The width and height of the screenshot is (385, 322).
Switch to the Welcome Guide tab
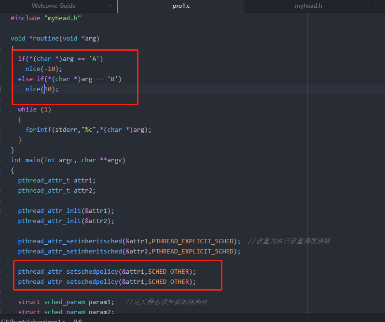point(54,6)
